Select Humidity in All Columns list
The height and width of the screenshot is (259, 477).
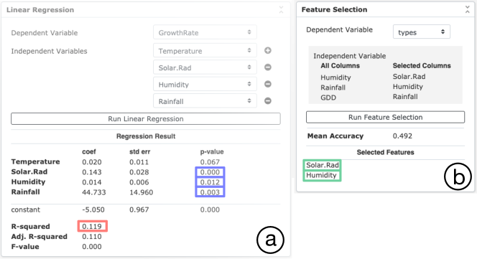pyautogui.click(x=335, y=77)
